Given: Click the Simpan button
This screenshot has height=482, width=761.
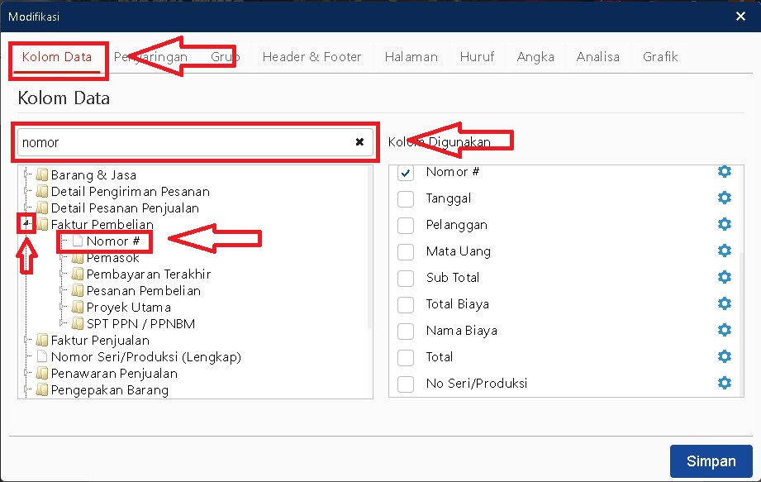Looking at the screenshot, I should (x=711, y=461).
